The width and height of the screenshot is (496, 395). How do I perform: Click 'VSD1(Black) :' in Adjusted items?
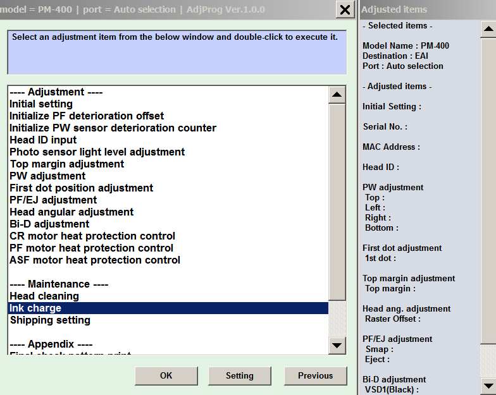(x=392, y=389)
